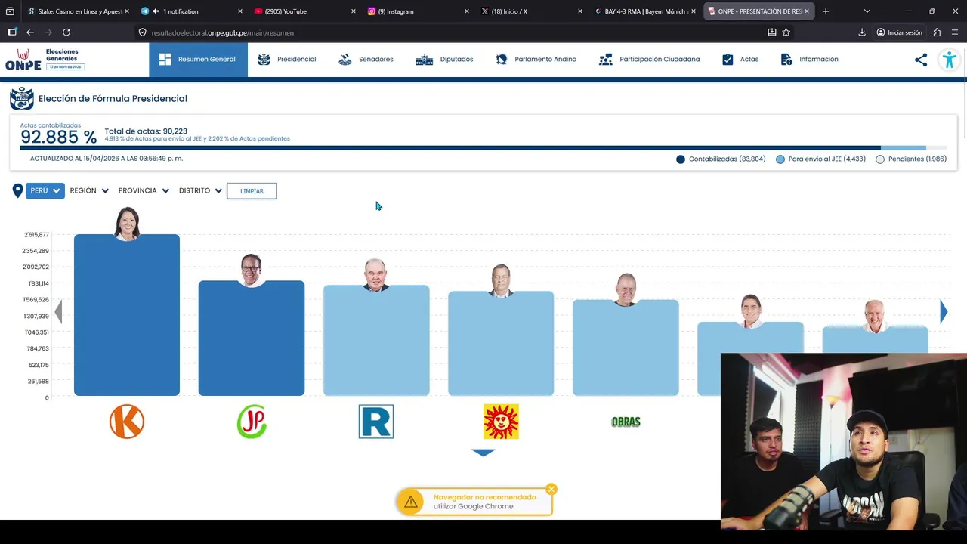Click the site security icon in address bar
This screenshot has height=544, width=967.
142,32
